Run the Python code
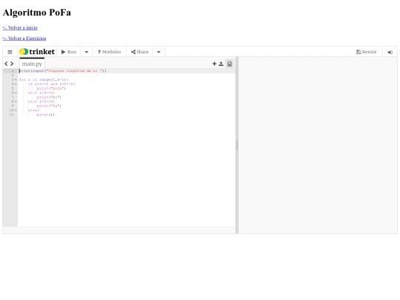This screenshot has width=400, height=300. point(69,52)
